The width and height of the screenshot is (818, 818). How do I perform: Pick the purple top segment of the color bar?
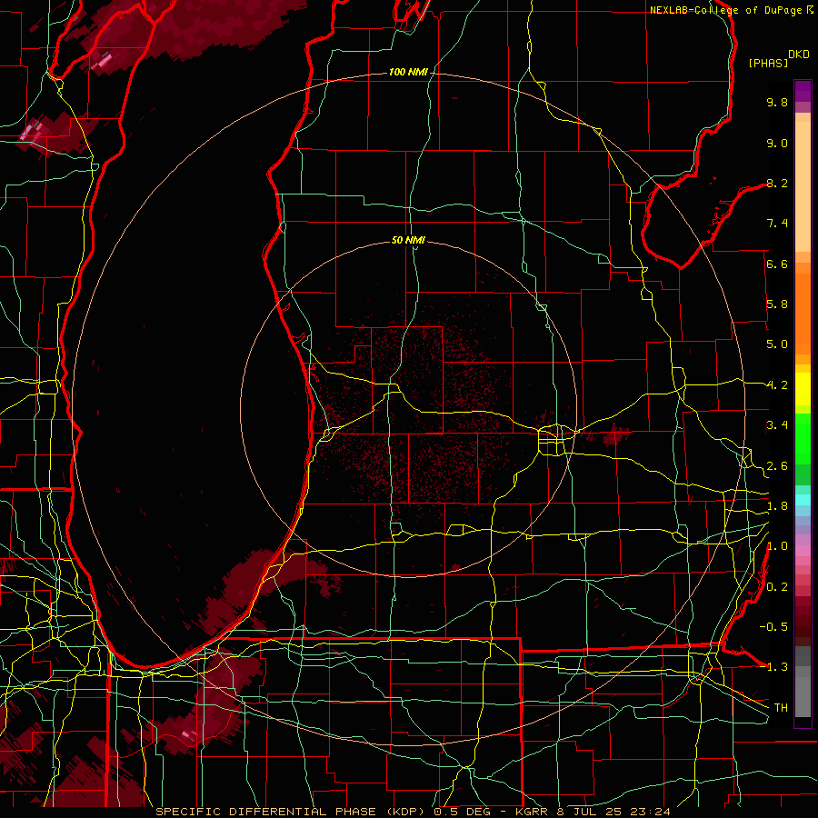pos(803,91)
